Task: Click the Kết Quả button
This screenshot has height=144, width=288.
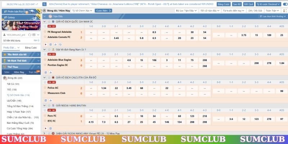Action: tap(248, 4)
